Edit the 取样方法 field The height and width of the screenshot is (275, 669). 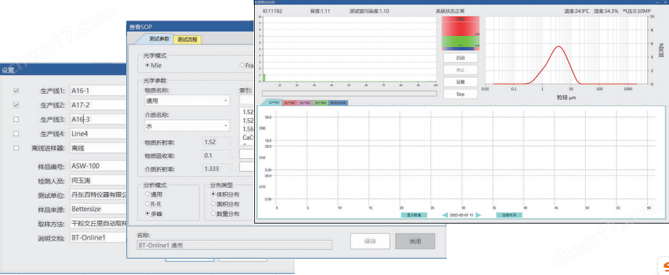tap(98, 224)
